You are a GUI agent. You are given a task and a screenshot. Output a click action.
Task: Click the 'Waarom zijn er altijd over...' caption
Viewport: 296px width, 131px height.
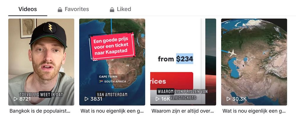[x=183, y=111]
